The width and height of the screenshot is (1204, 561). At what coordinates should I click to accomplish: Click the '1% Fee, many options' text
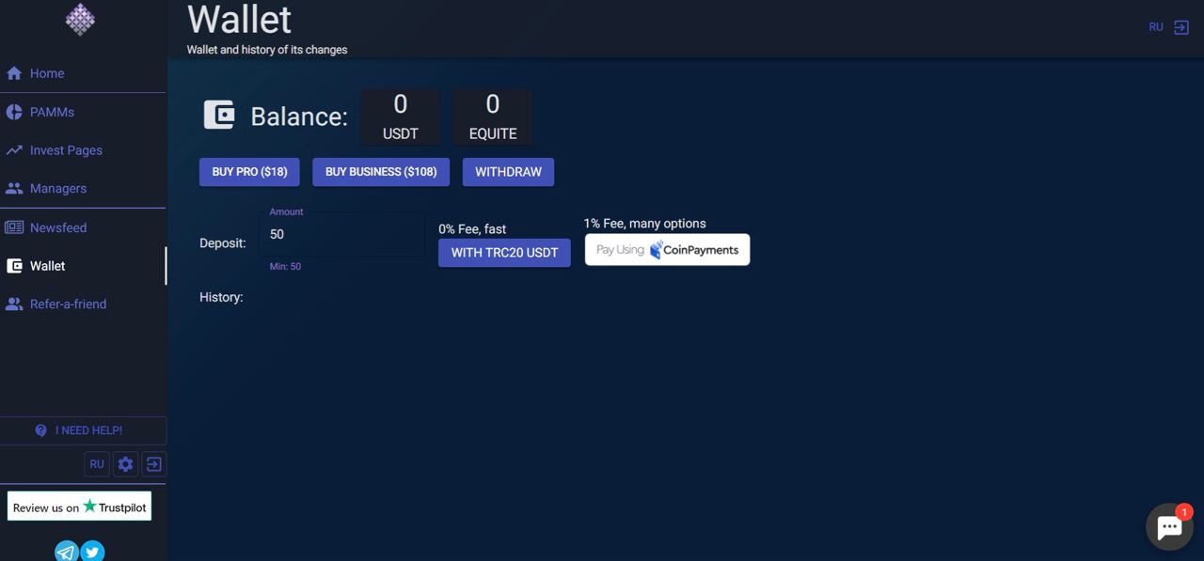644,224
